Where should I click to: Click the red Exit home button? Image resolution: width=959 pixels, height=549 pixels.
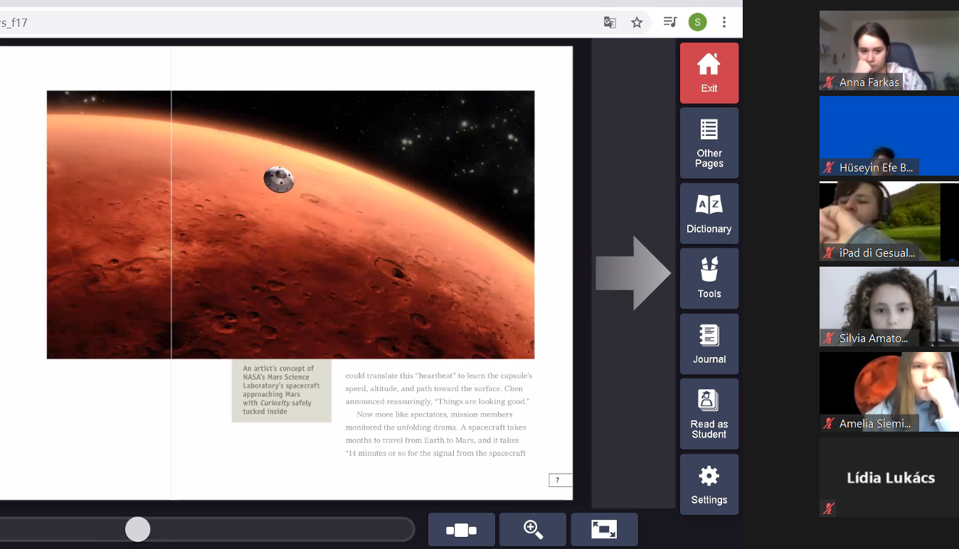click(x=709, y=73)
